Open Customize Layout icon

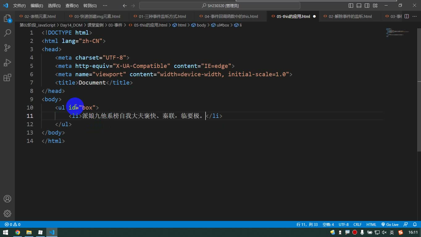coord(375,6)
